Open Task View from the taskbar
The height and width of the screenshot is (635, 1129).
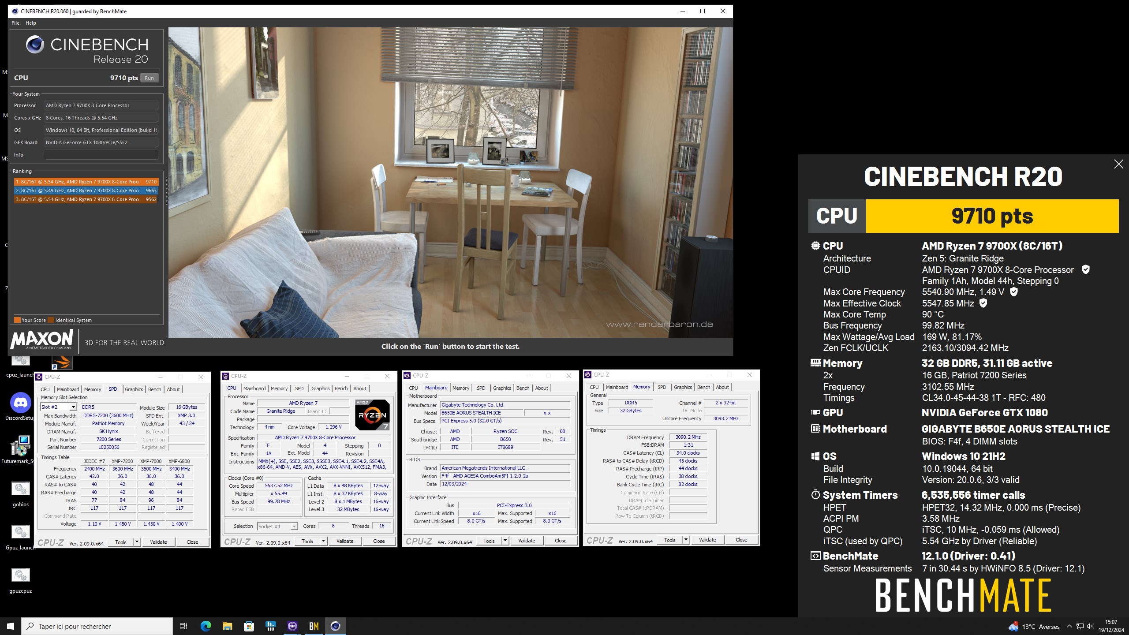coord(183,626)
